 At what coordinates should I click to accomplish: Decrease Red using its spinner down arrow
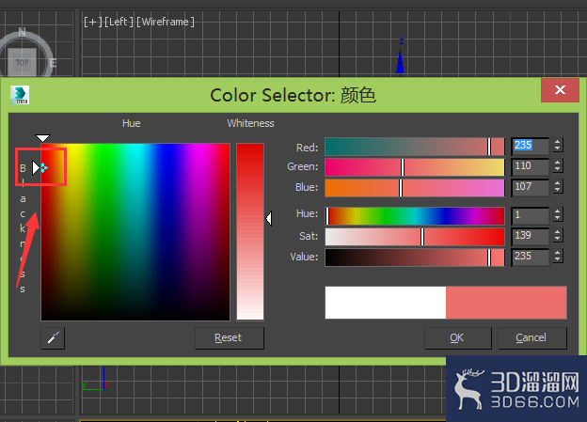(x=558, y=148)
